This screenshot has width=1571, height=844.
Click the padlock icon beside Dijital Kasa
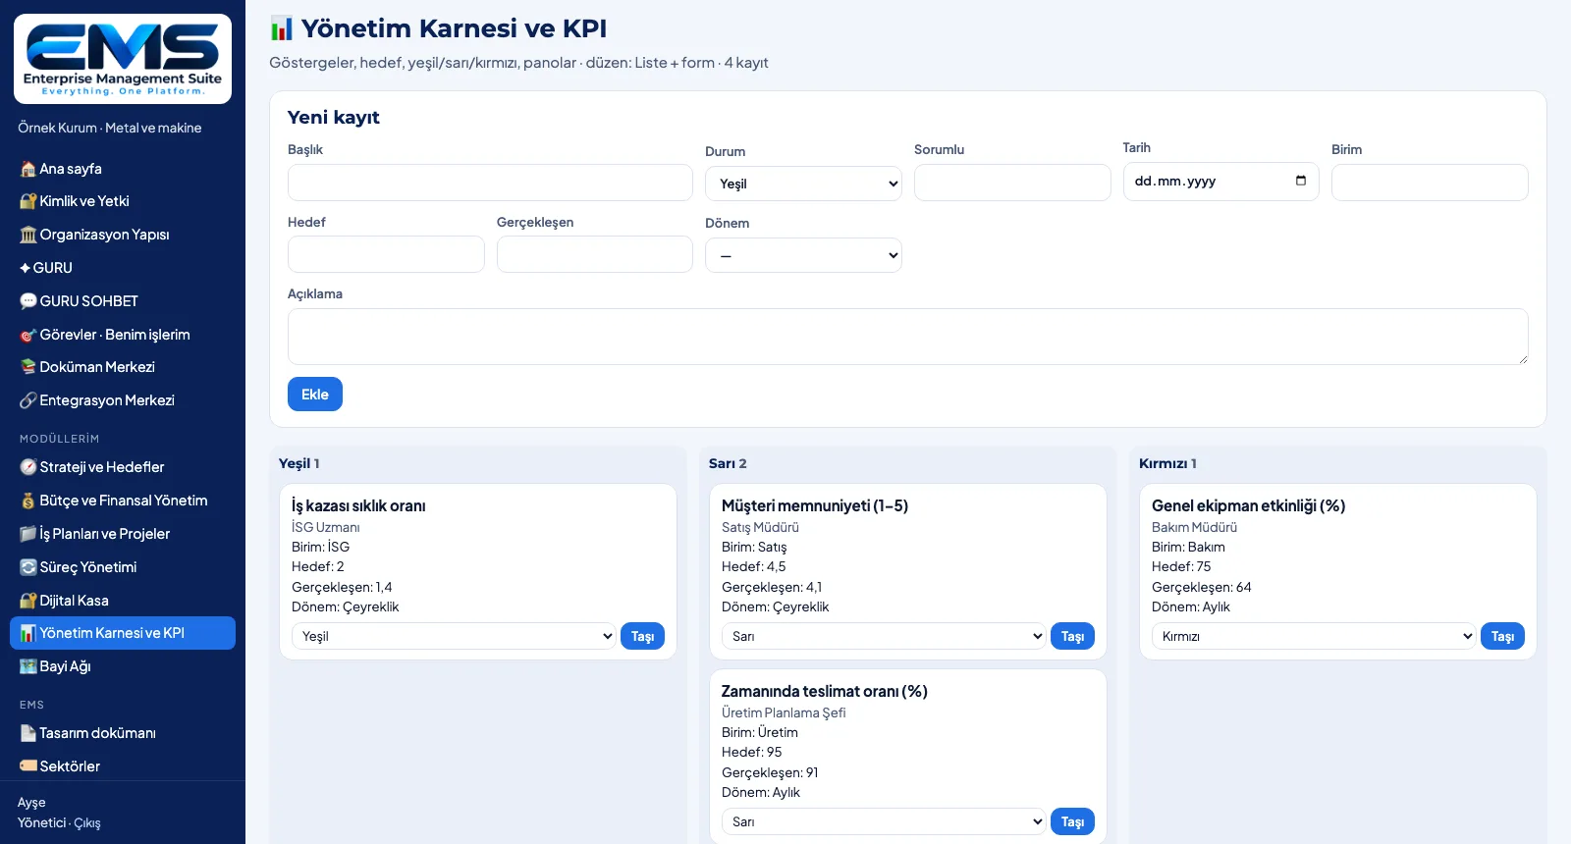tap(28, 601)
